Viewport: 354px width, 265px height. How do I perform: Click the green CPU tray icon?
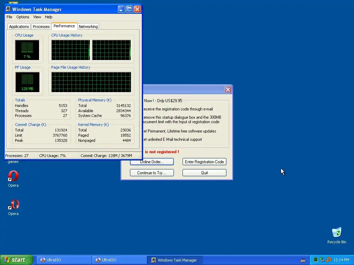click(316, 260)
